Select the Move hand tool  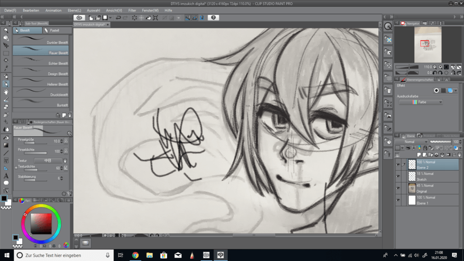tap(6, 91)
